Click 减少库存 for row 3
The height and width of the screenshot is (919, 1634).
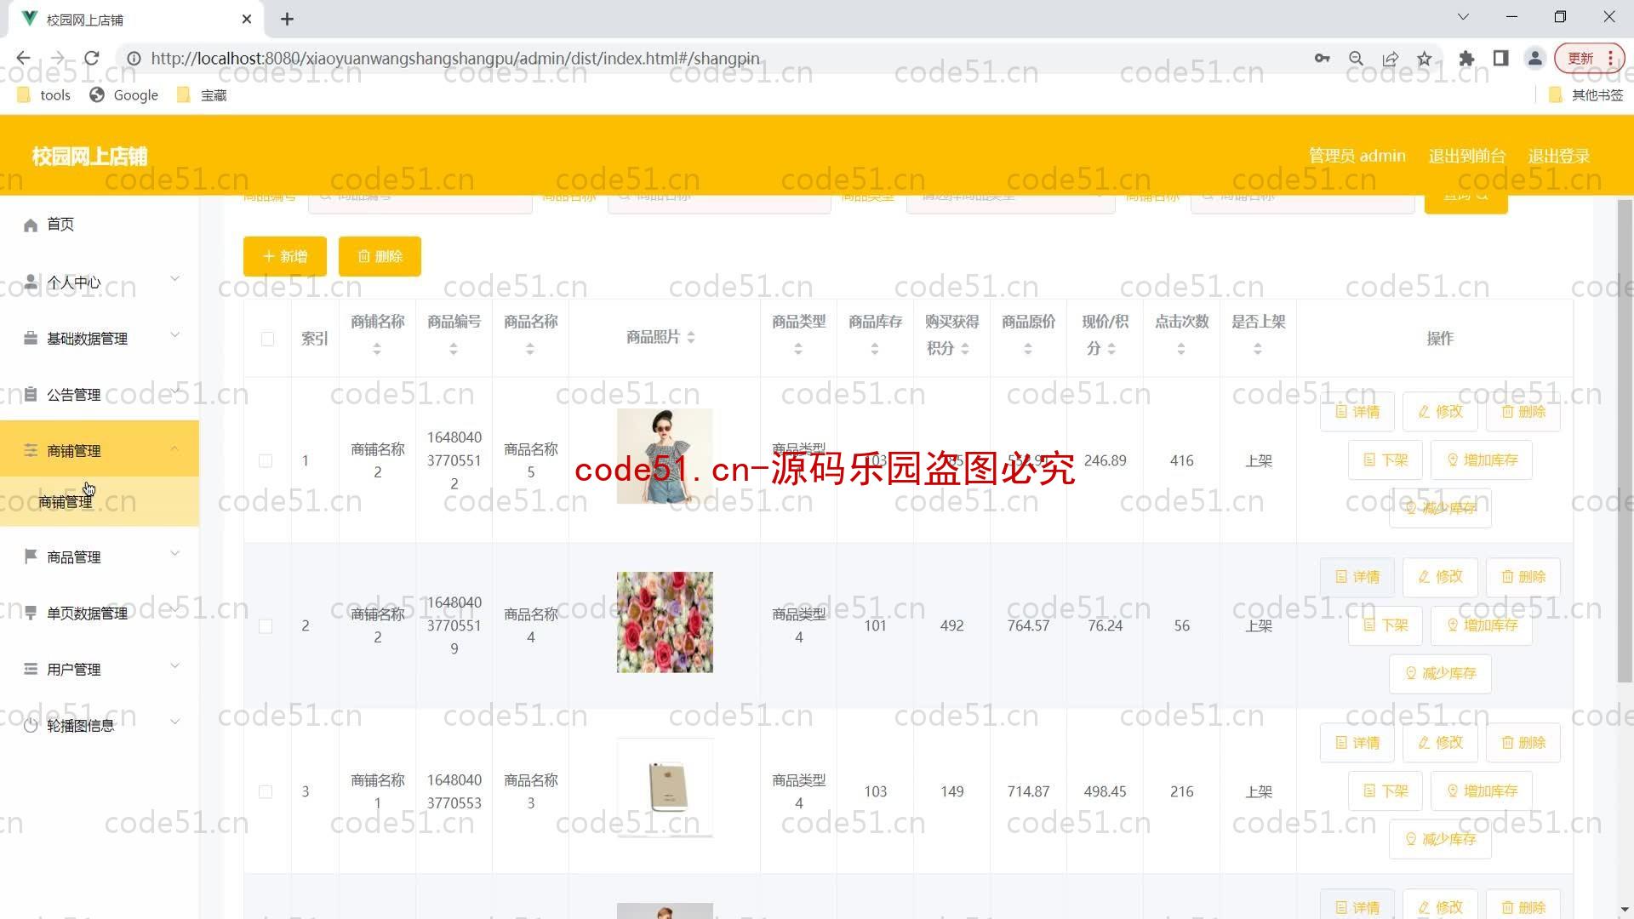(x=1440, y=840)
